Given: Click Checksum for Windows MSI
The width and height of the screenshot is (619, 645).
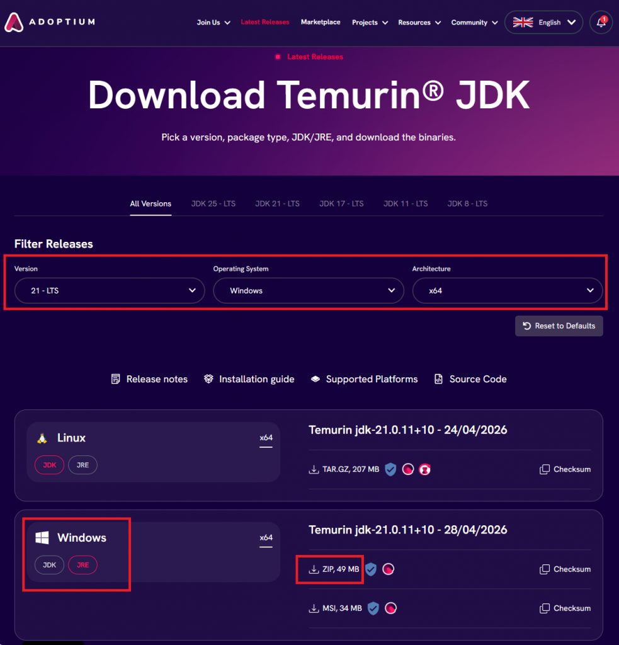Looking at the screenshot, I should point(565,608).
